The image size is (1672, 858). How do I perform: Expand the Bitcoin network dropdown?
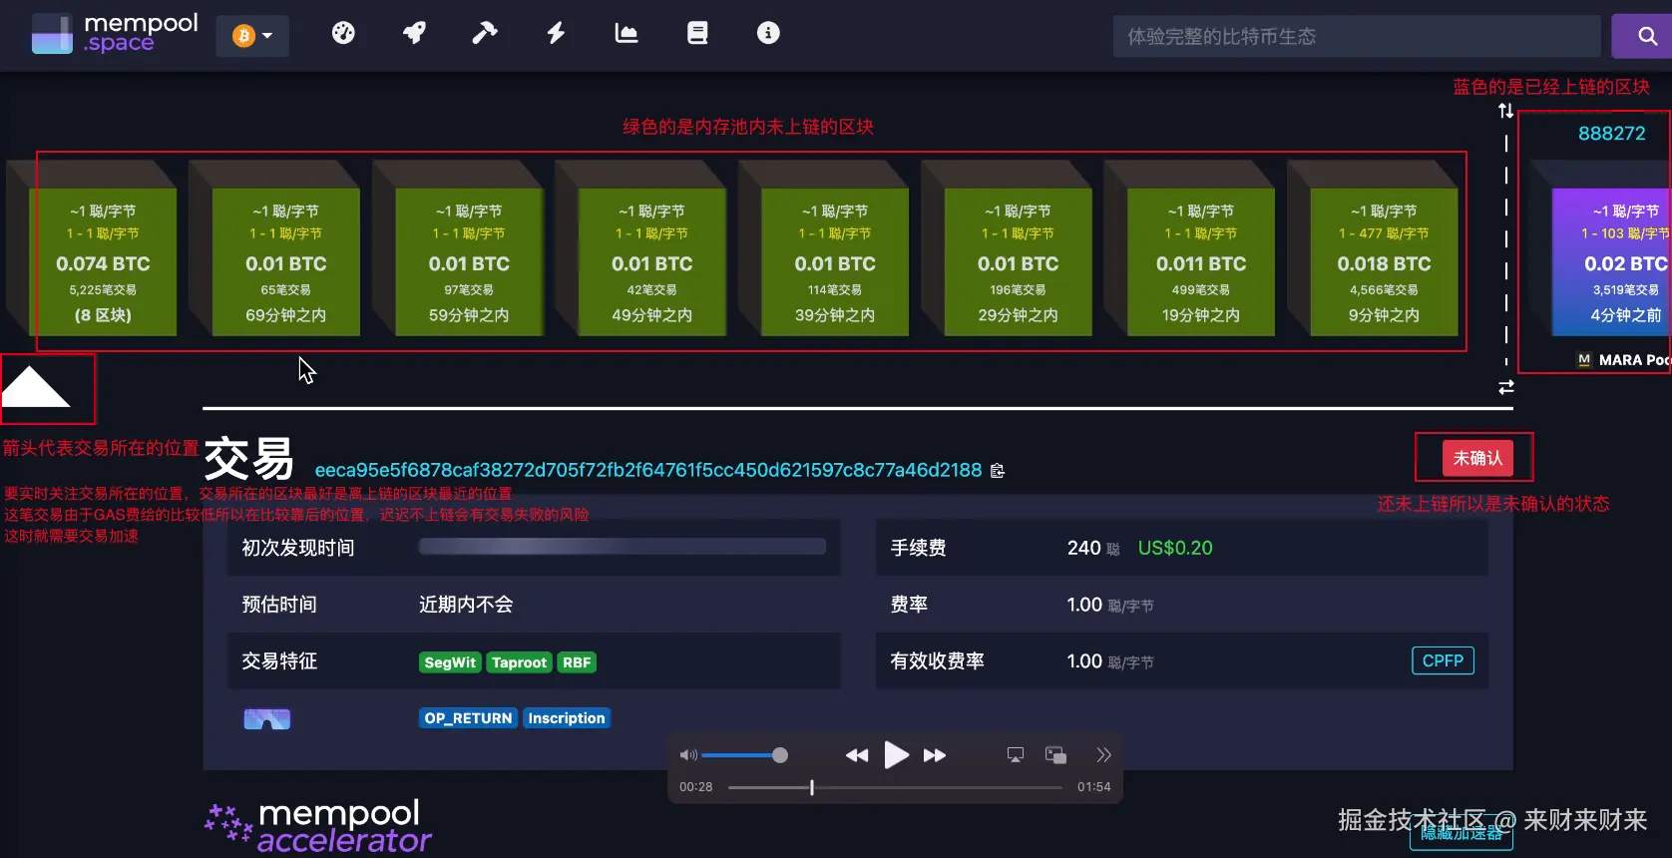point(252,36)
